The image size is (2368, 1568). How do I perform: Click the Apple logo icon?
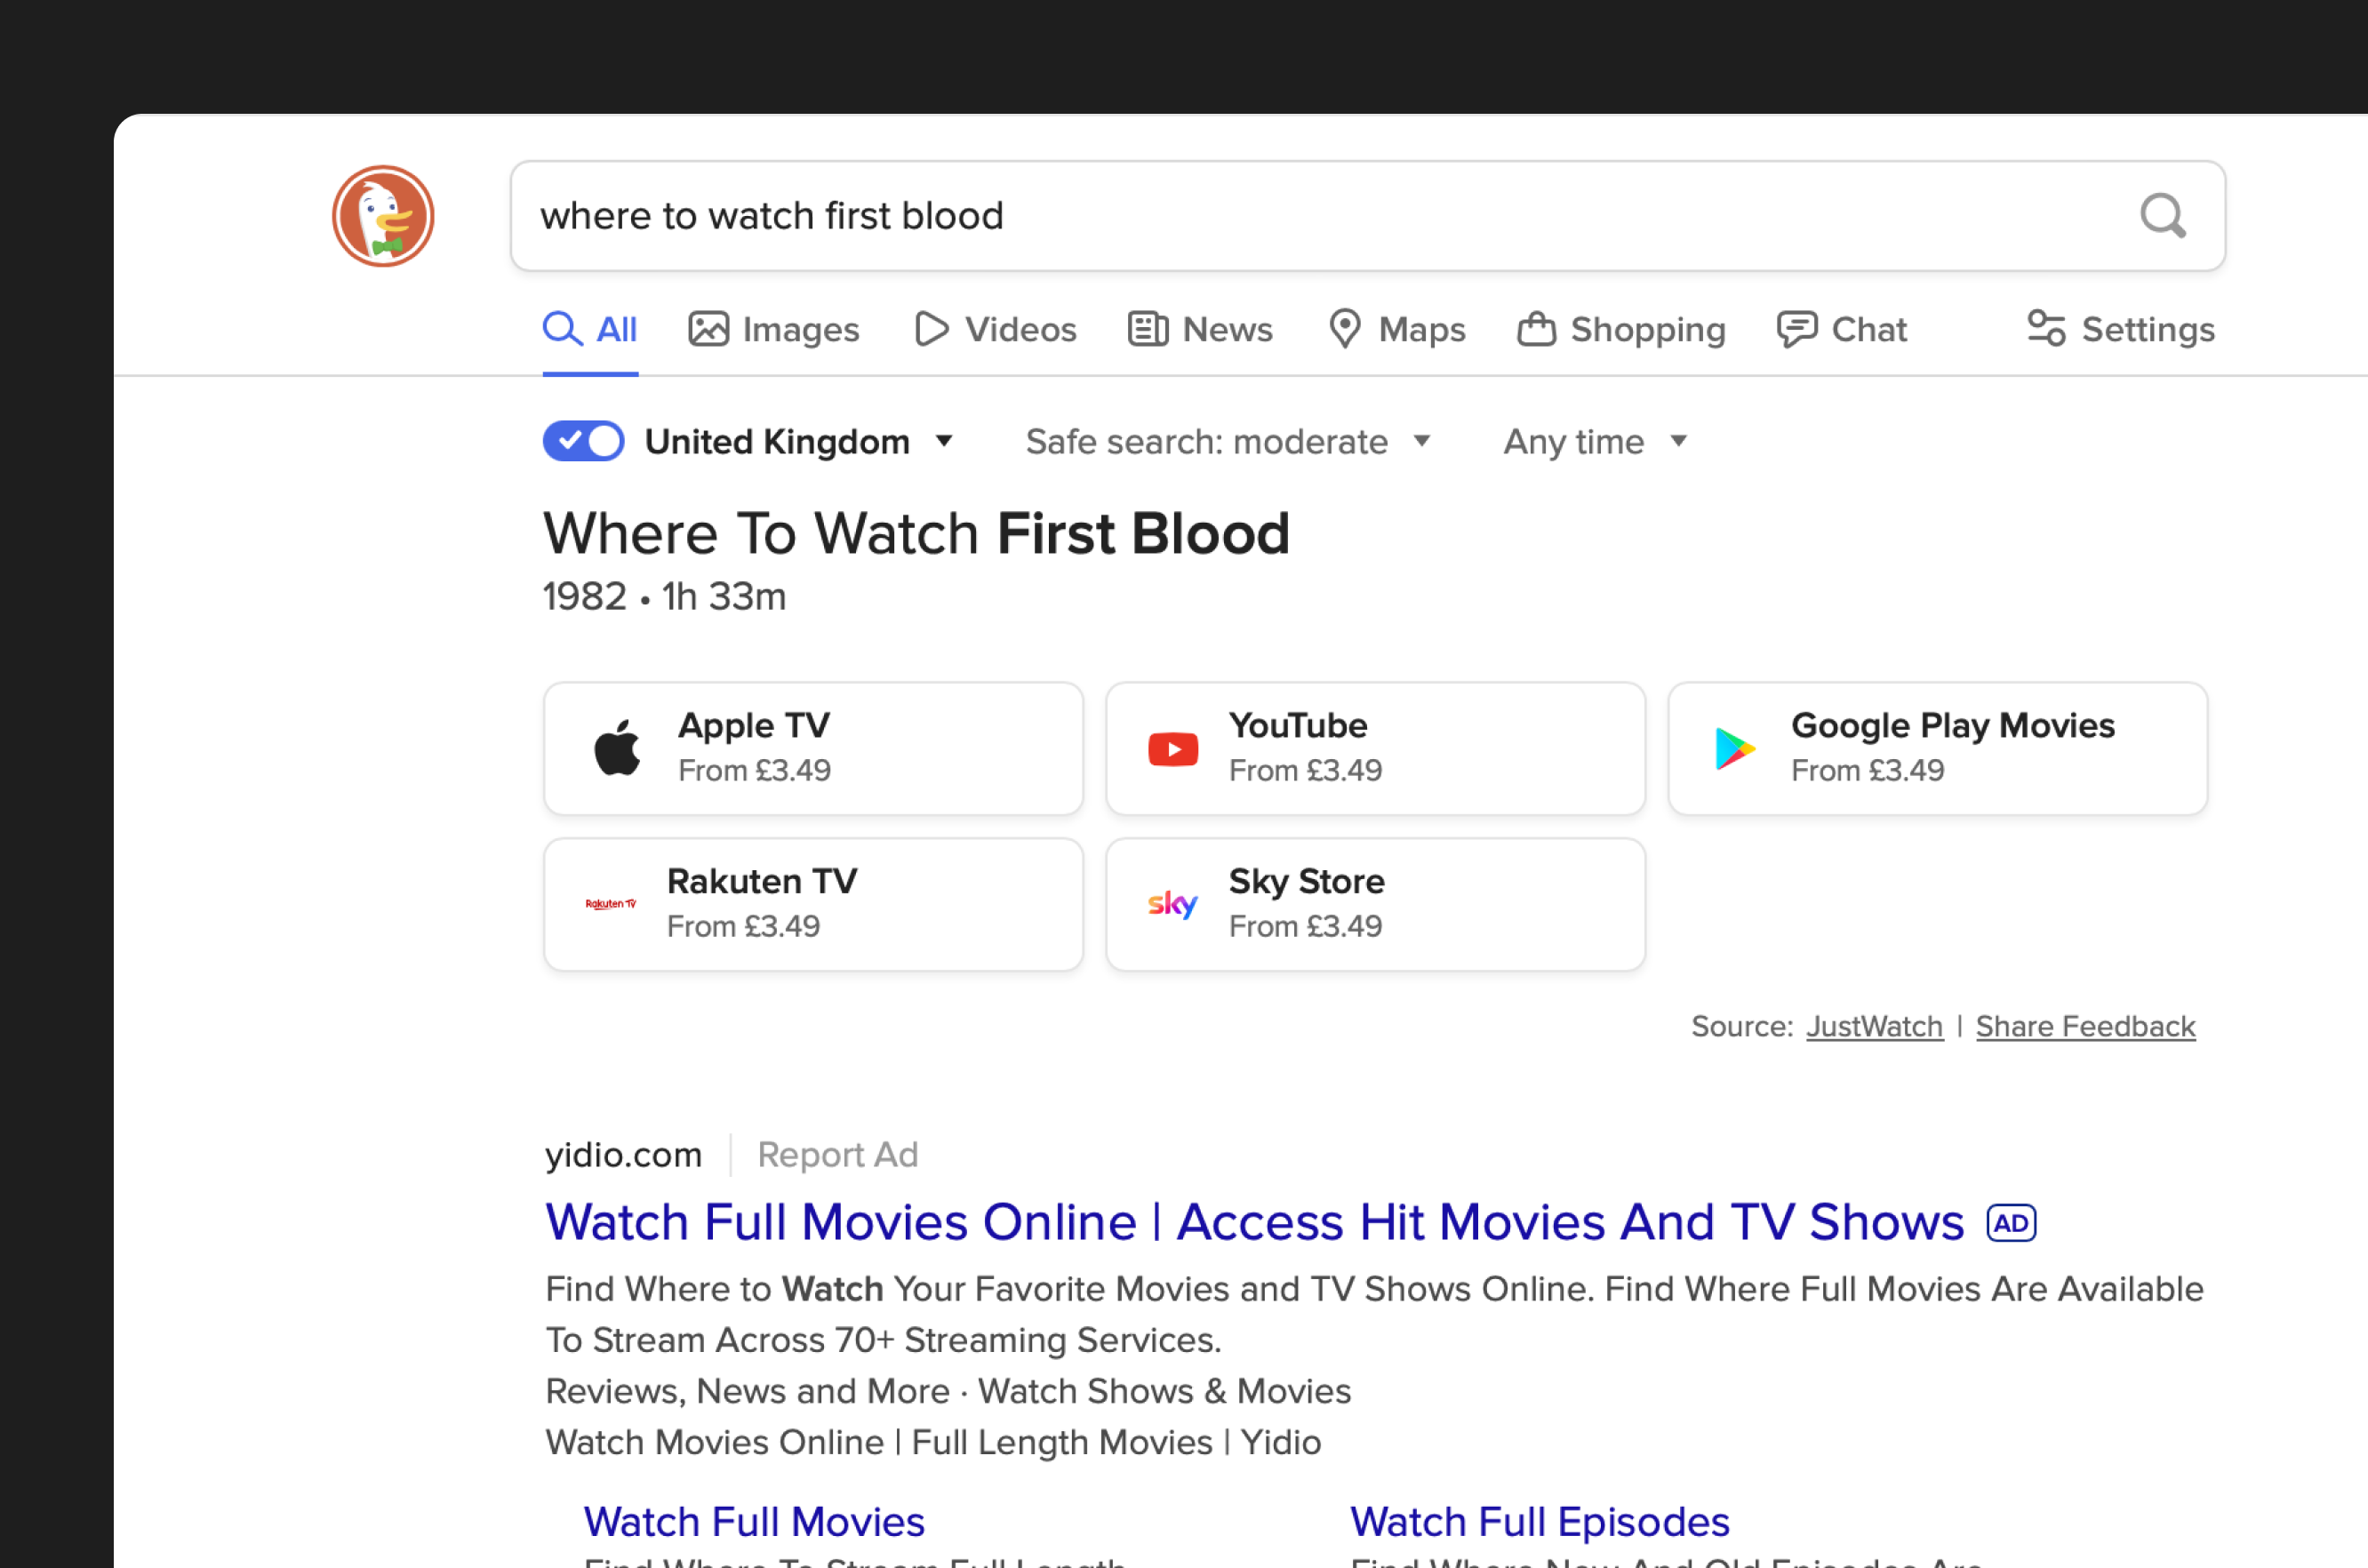click(617, 748)
